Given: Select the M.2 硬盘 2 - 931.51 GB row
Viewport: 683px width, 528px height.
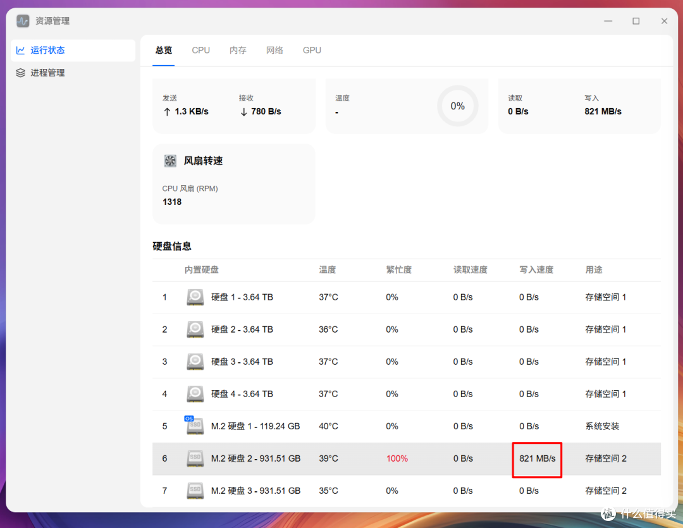Looking at the screenshot, I should tap(407, 458).
